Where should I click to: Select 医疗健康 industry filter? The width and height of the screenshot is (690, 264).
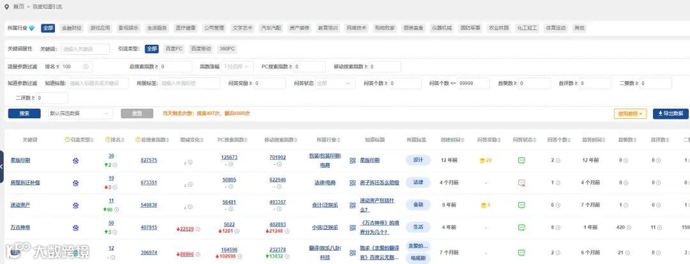pyautogui.click(x=185, y=27)
